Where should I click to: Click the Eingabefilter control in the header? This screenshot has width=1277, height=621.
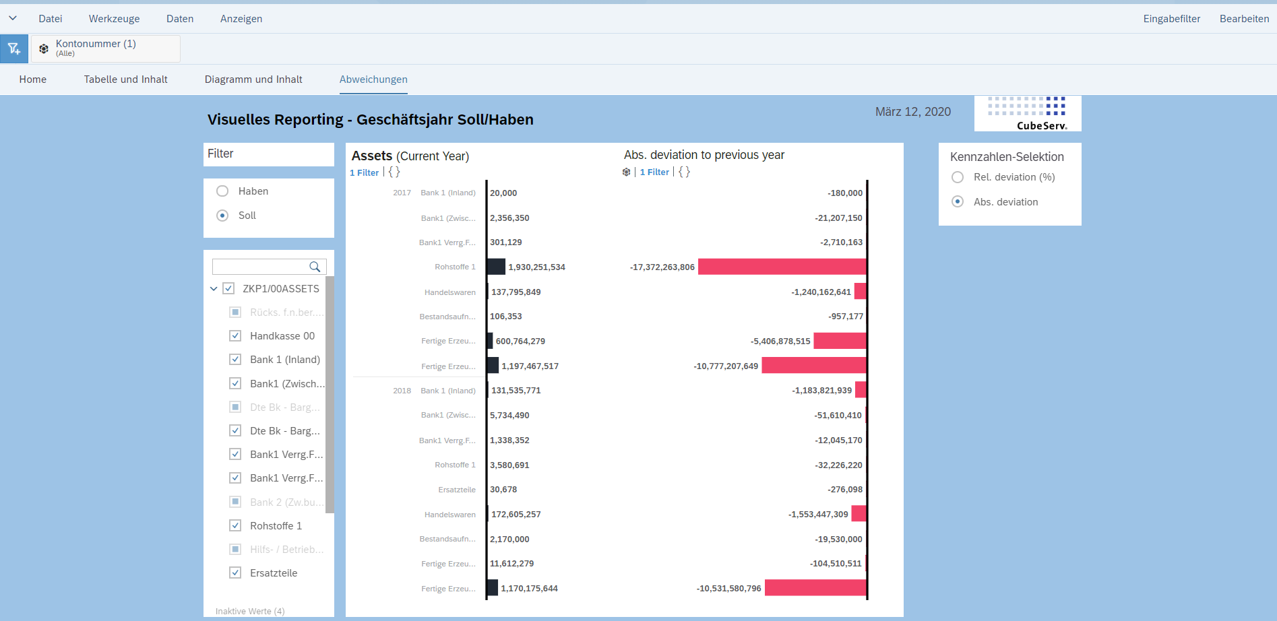coord(1171,18)
